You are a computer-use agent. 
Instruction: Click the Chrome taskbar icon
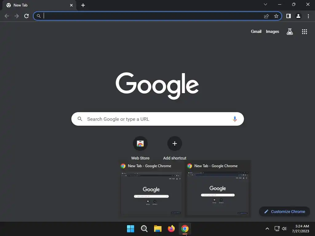pyautogui.click(x=185, y=229)
